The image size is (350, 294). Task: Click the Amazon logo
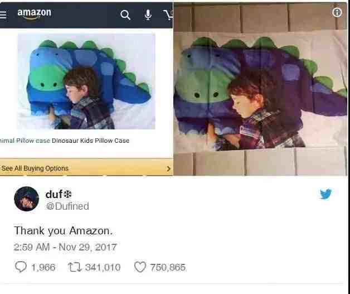tap(34, 14)
